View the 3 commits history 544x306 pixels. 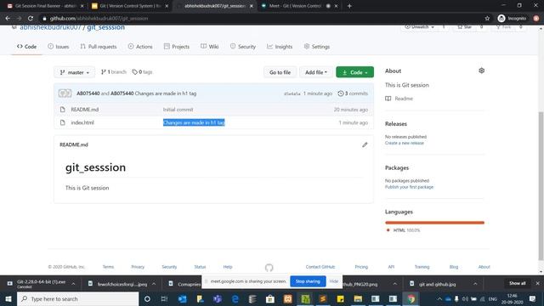353,93
